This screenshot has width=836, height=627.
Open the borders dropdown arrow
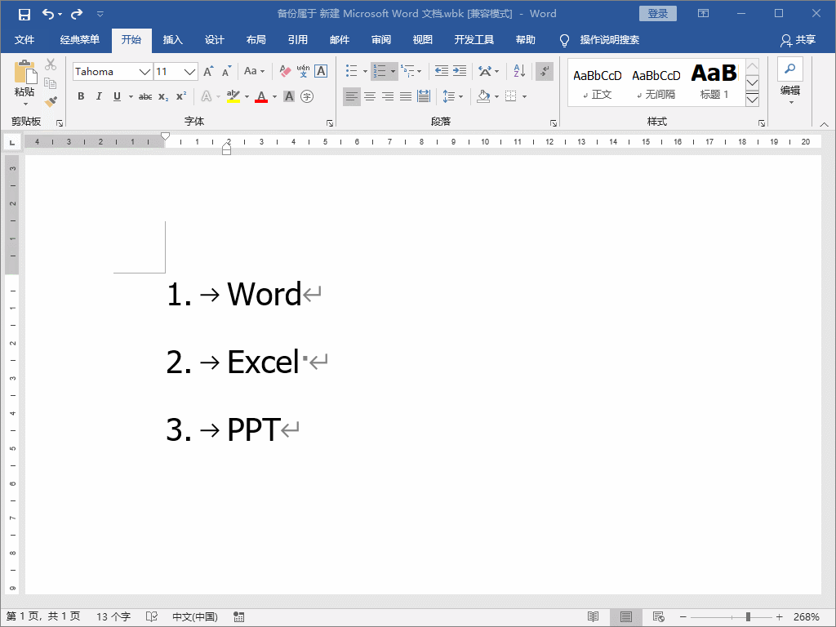click(x=525, y=96)
